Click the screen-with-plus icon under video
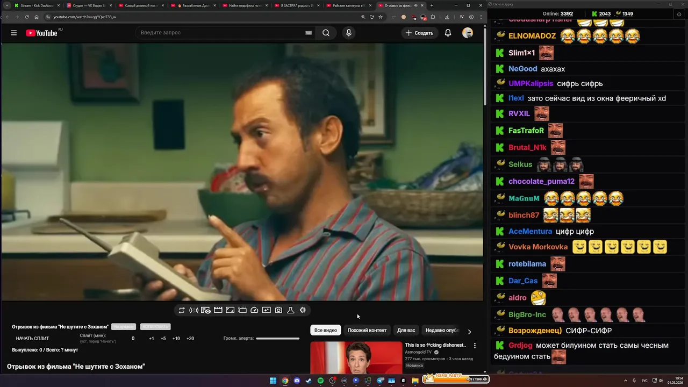The height and width of the screenshot is (387, 688). point(267,310)
